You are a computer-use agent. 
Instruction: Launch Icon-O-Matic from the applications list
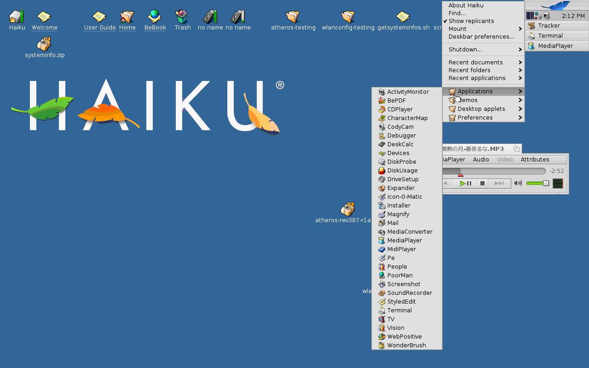point(404,197)
